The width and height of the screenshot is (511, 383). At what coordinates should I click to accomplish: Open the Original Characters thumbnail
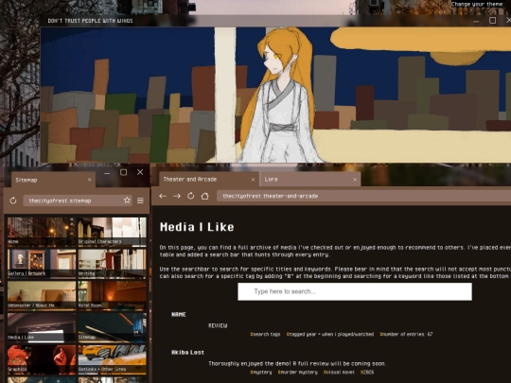112,232
